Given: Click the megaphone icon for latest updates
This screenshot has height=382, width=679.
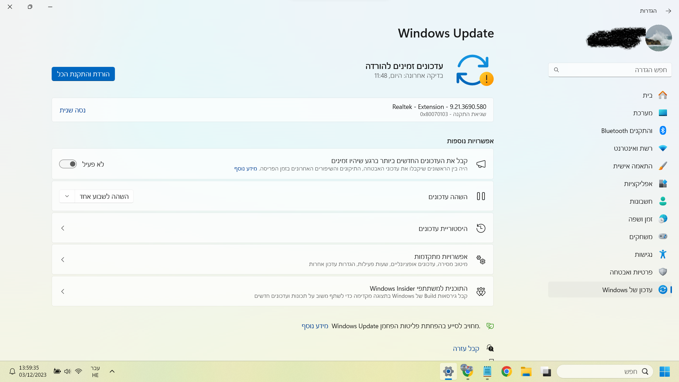Looking at the screenshot, I should pyautogui.click(x=481, y=164).
